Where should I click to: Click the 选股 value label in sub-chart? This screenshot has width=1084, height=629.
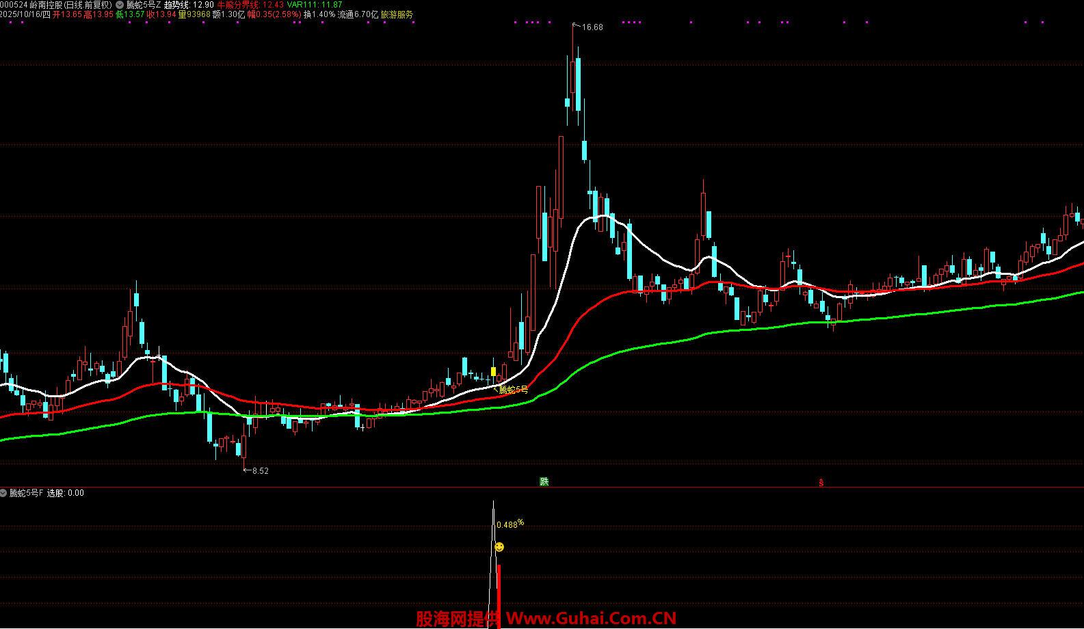click(x=65, y=493)
